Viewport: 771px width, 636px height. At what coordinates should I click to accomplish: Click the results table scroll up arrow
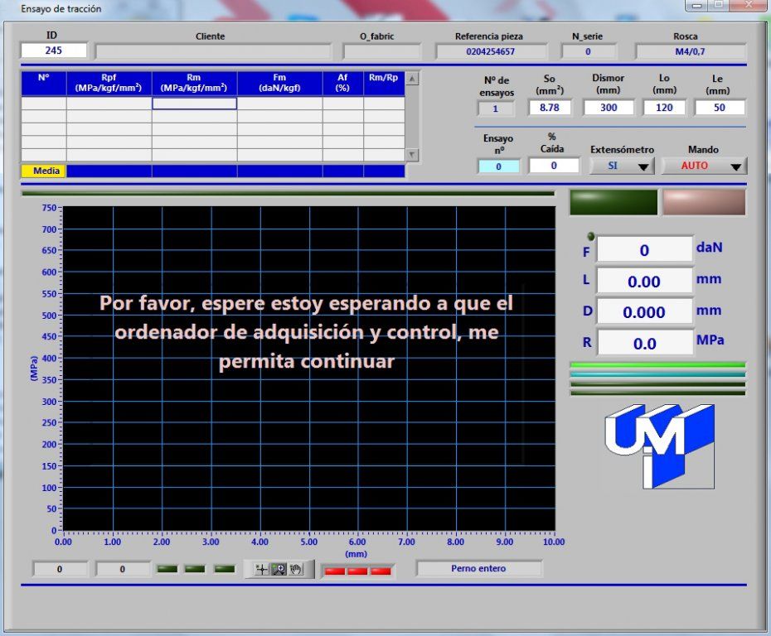tap(412, 79)
